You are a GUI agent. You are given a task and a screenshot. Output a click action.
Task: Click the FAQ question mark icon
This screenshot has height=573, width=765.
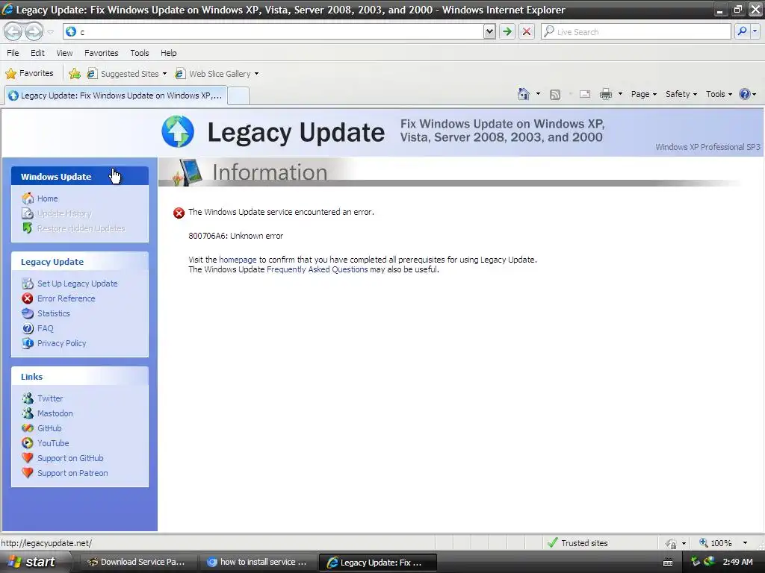pos(28,328)
